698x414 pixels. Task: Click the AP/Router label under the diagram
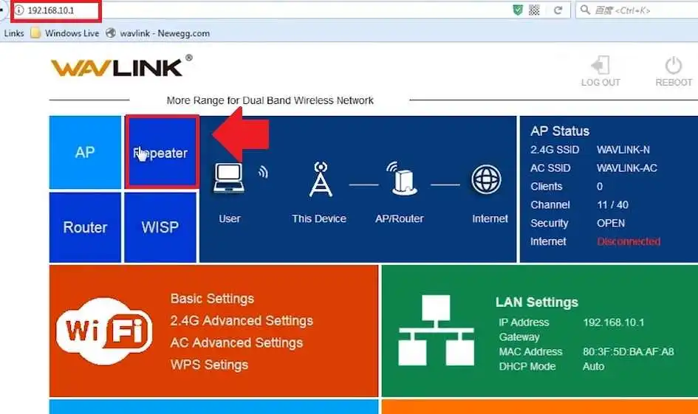point(400,218)
